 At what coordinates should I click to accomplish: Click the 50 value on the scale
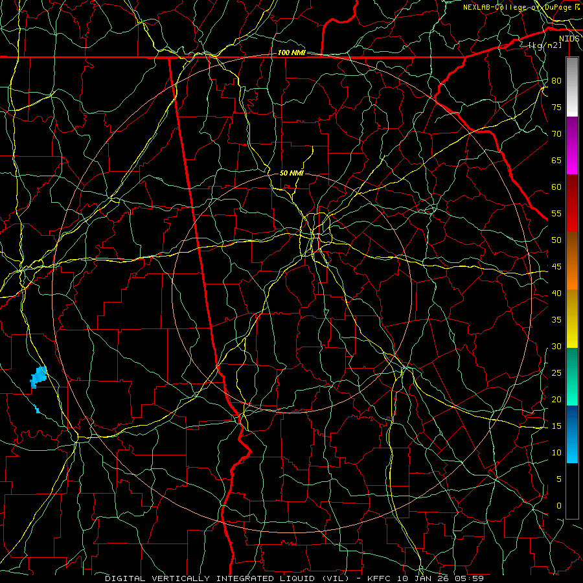(x=556, y=240)
